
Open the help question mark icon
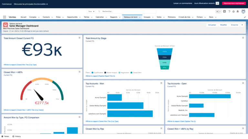pos(229,11)
